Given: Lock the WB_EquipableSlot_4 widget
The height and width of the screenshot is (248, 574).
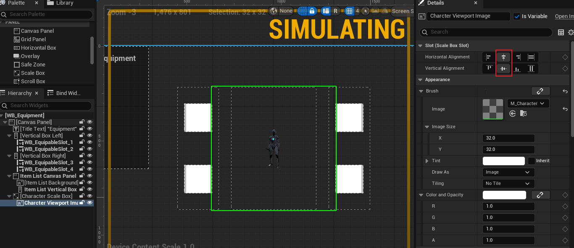Looking at the screenshot, I should tap(82, 169).
